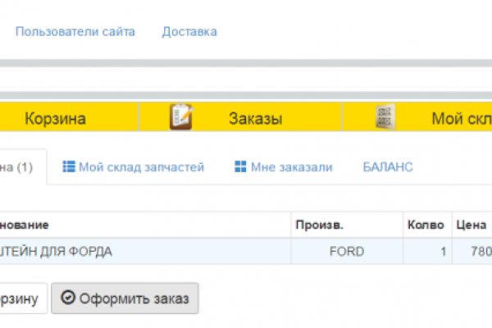Click the checkmark icon in Оформить заказ button
The width and height of the screenshot is (492, 328).
(x=68, y=299)
